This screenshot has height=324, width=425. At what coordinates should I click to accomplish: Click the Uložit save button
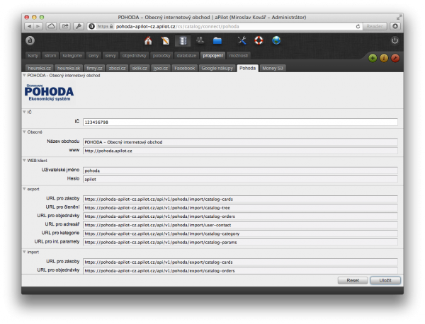pyautogui.click(x=385, y=280)
